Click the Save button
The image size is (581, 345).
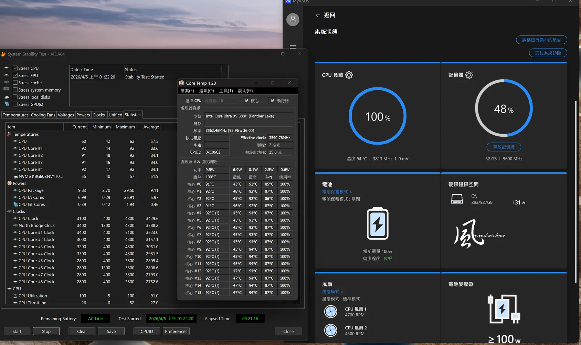pyautogui.click(x=111, y=331)
